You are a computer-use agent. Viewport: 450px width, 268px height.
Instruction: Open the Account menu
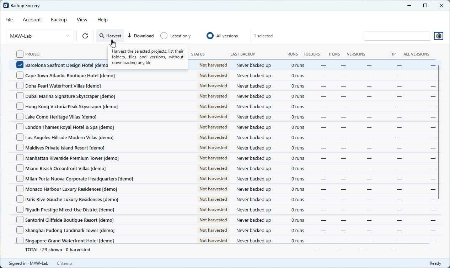(32, 20)
